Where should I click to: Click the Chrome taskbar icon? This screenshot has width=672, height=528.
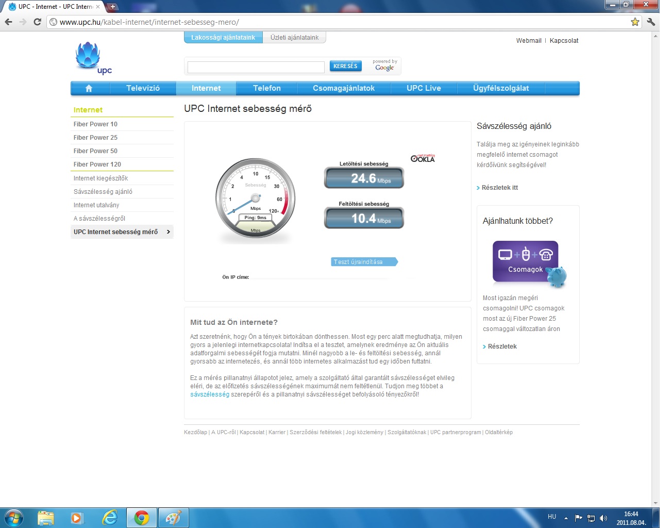point(142,518)
